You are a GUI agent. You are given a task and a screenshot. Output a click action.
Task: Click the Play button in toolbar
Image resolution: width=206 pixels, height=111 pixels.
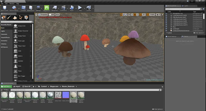80,8
